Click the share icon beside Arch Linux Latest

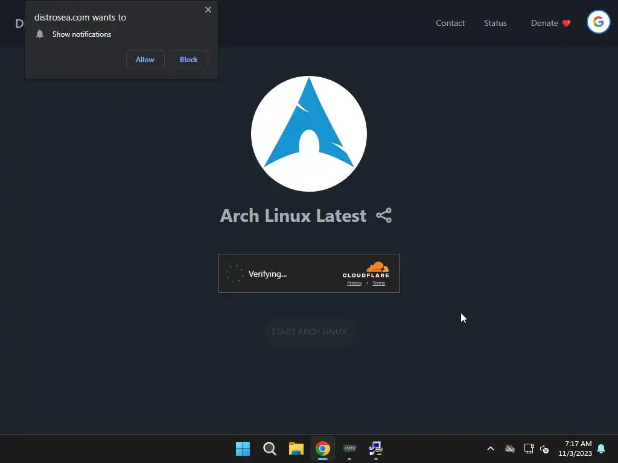(384, 215)
